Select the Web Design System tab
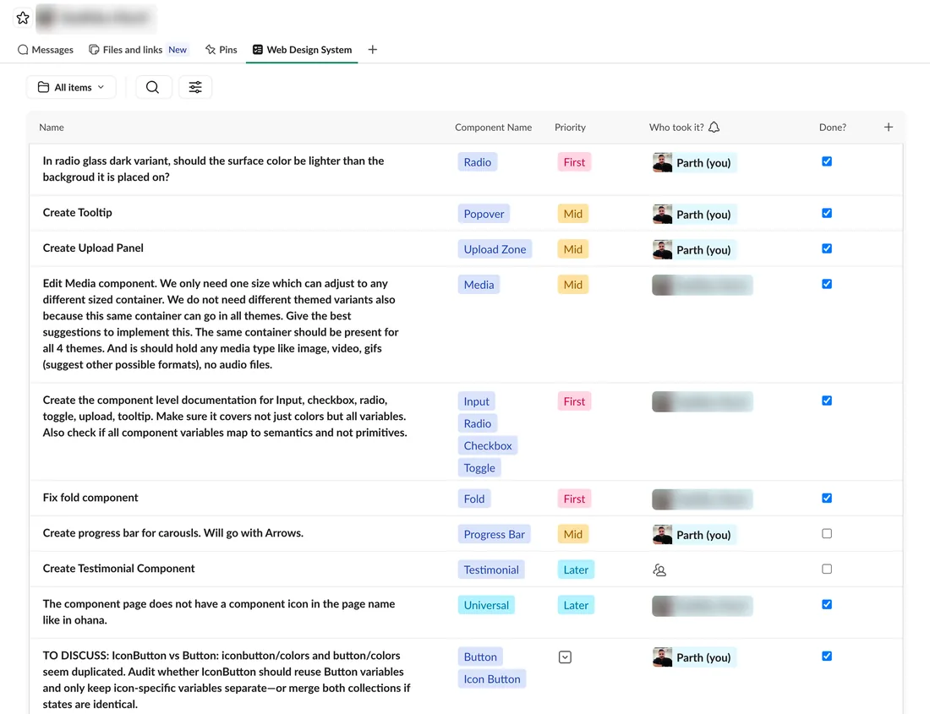 [x=302, y=50]
